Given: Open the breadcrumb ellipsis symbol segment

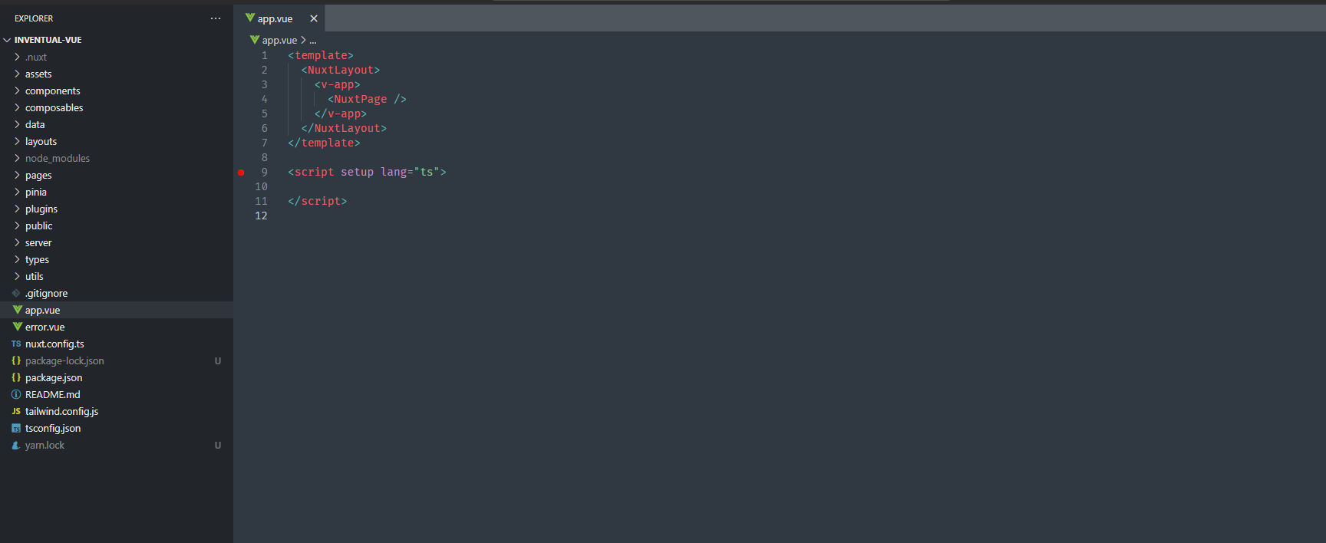Looking at the screenshot, I should coord(312,40).
